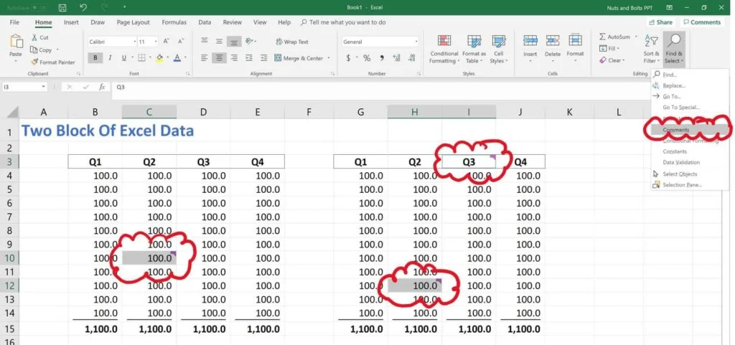Click the Comments button near Share
Viewport: 735px width, 345px height.
(x=701, y=22)
